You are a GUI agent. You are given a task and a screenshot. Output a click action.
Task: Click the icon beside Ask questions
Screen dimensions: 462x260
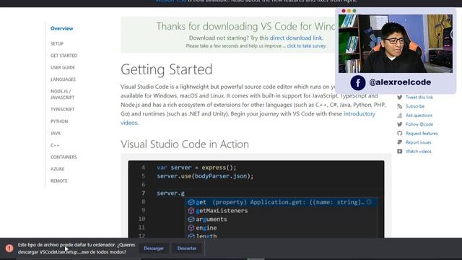[399, 116]
